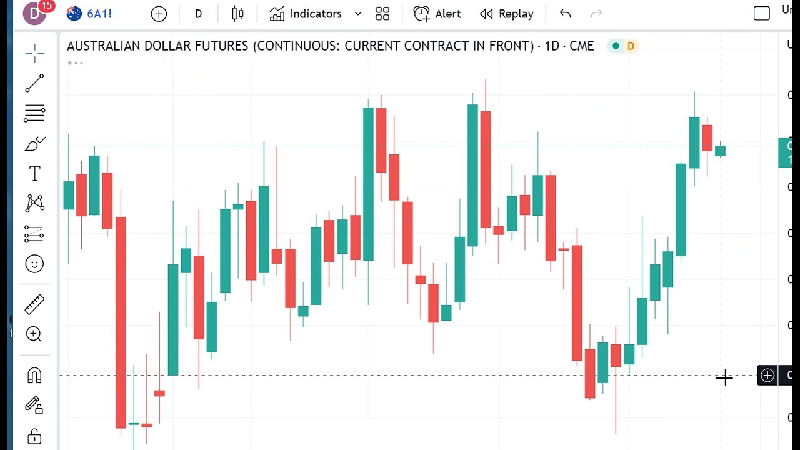
Task: Open candlestick chart style selector
Action: coord(237,14)
